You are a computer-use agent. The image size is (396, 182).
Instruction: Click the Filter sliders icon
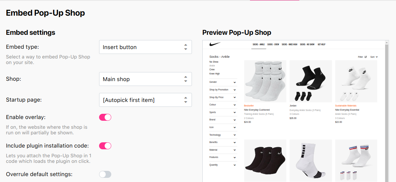click(366, 57)
